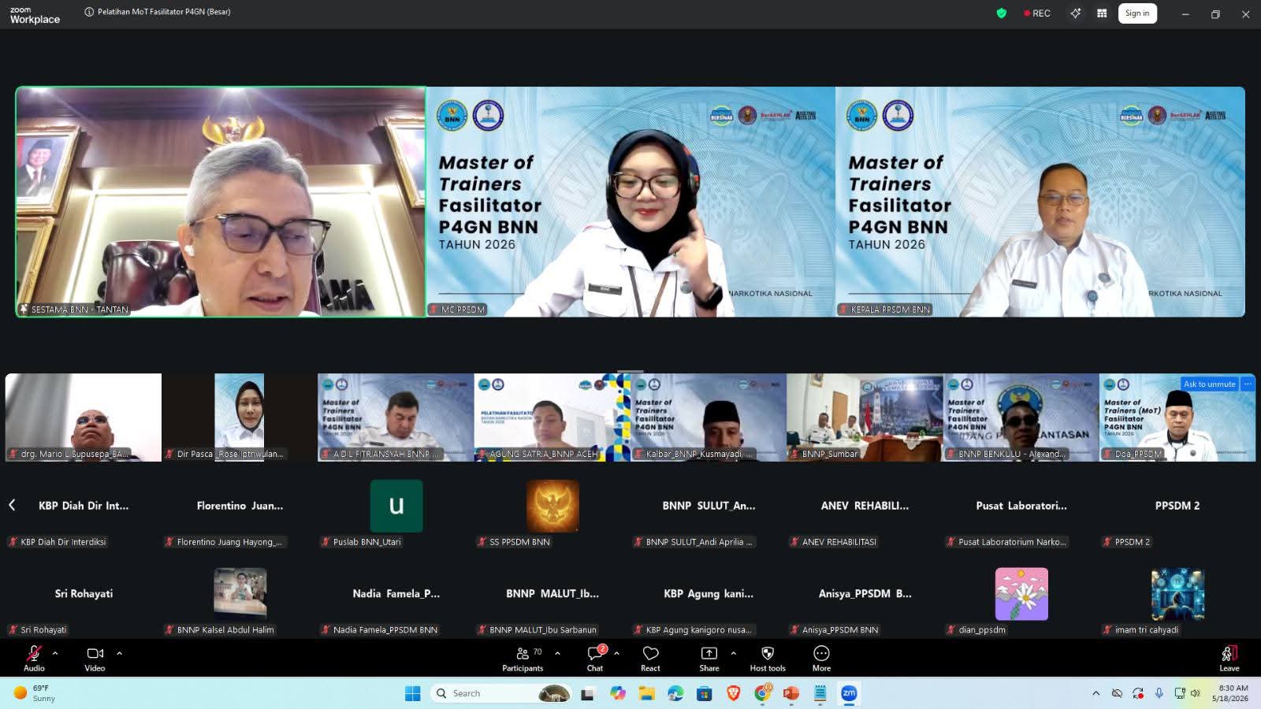Click the green encryption shield icon

1002,13
